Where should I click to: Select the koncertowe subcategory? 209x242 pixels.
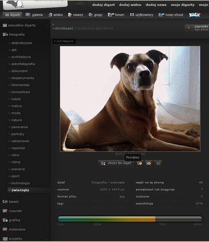point(21,92)
